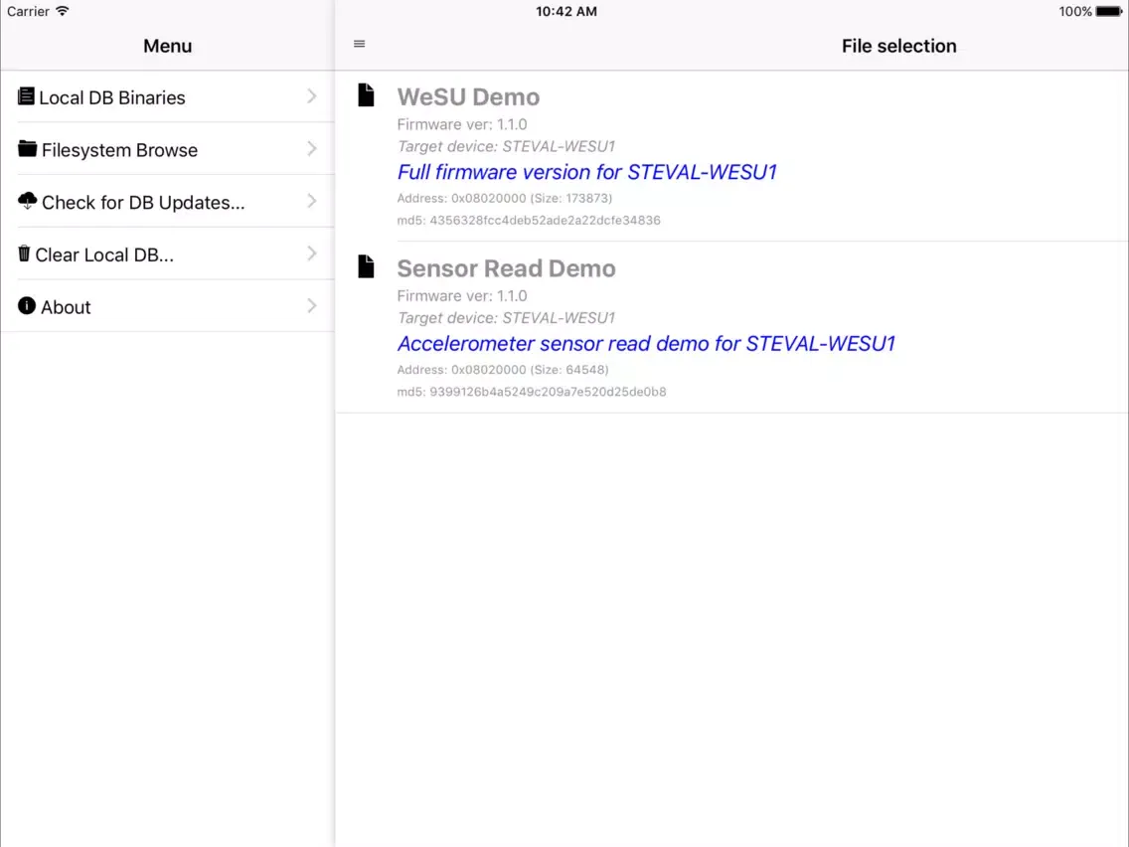Click the File selection header title
The width and height of the screenshot is (1129, 847).
(x=898, y=46)
